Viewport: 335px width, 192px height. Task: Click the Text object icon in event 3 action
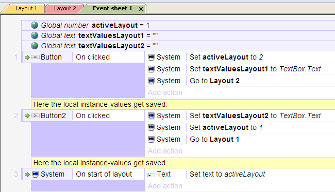point(151,175)
